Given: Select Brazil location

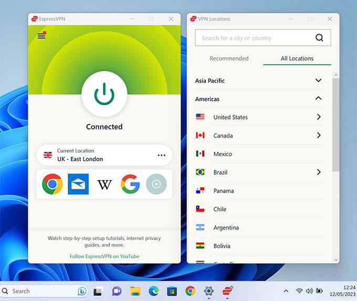Looking at the screenshot, I should pyautogui.click(x=259, y=172).
